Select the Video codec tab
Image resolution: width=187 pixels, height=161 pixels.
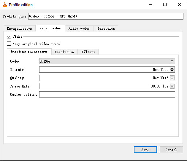(x=50, y=28)
